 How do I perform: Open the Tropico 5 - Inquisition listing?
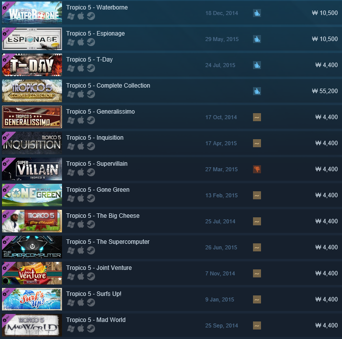pos(94,138)
